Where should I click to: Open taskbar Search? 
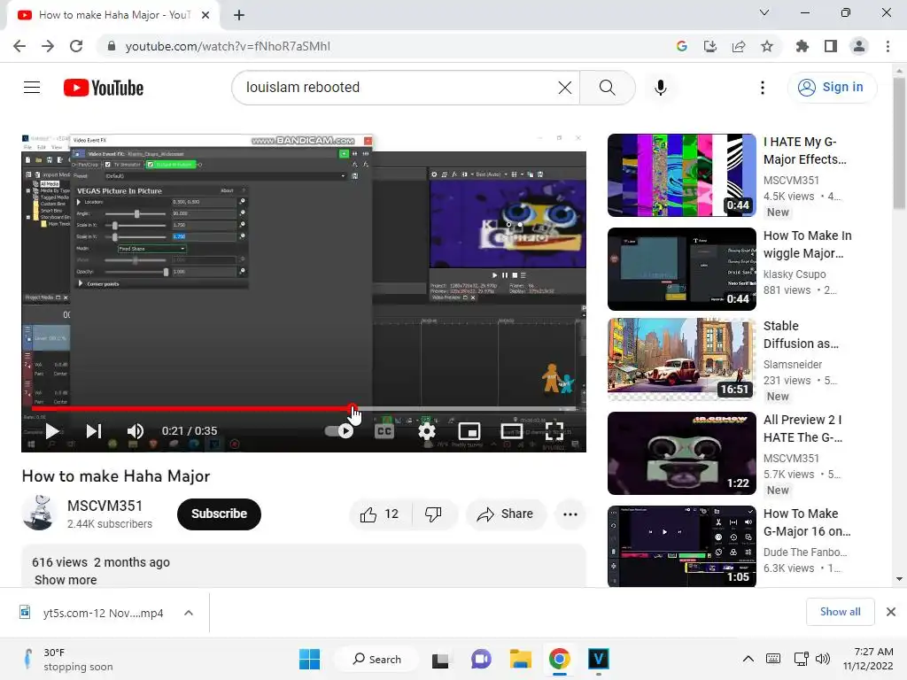coord(377,659)
